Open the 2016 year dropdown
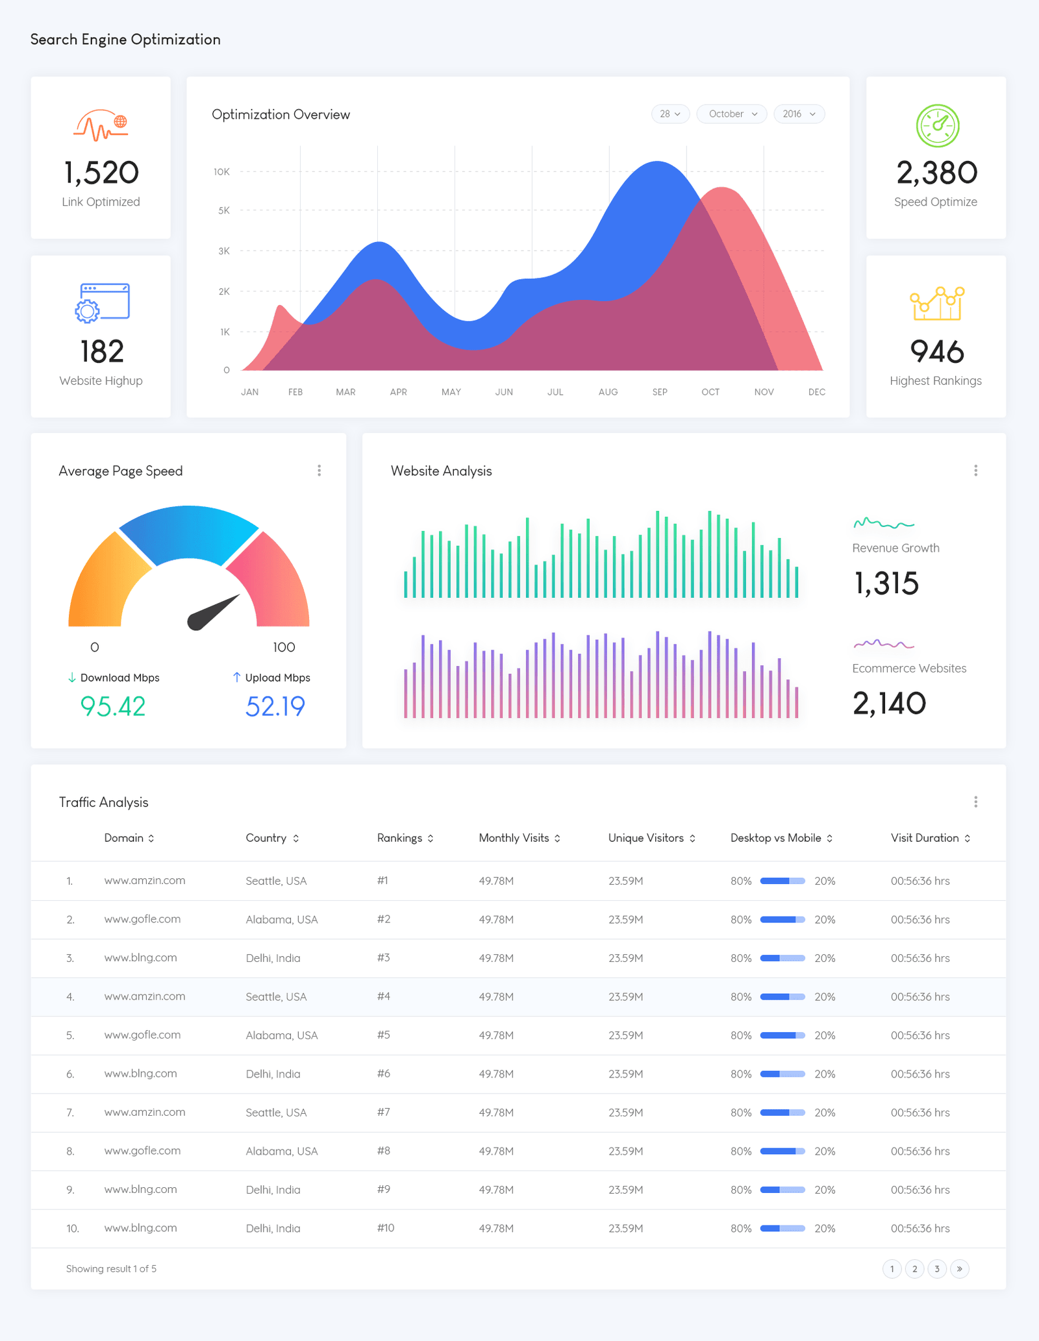This screenshot has height=1341, width=1039. point(799,114)
